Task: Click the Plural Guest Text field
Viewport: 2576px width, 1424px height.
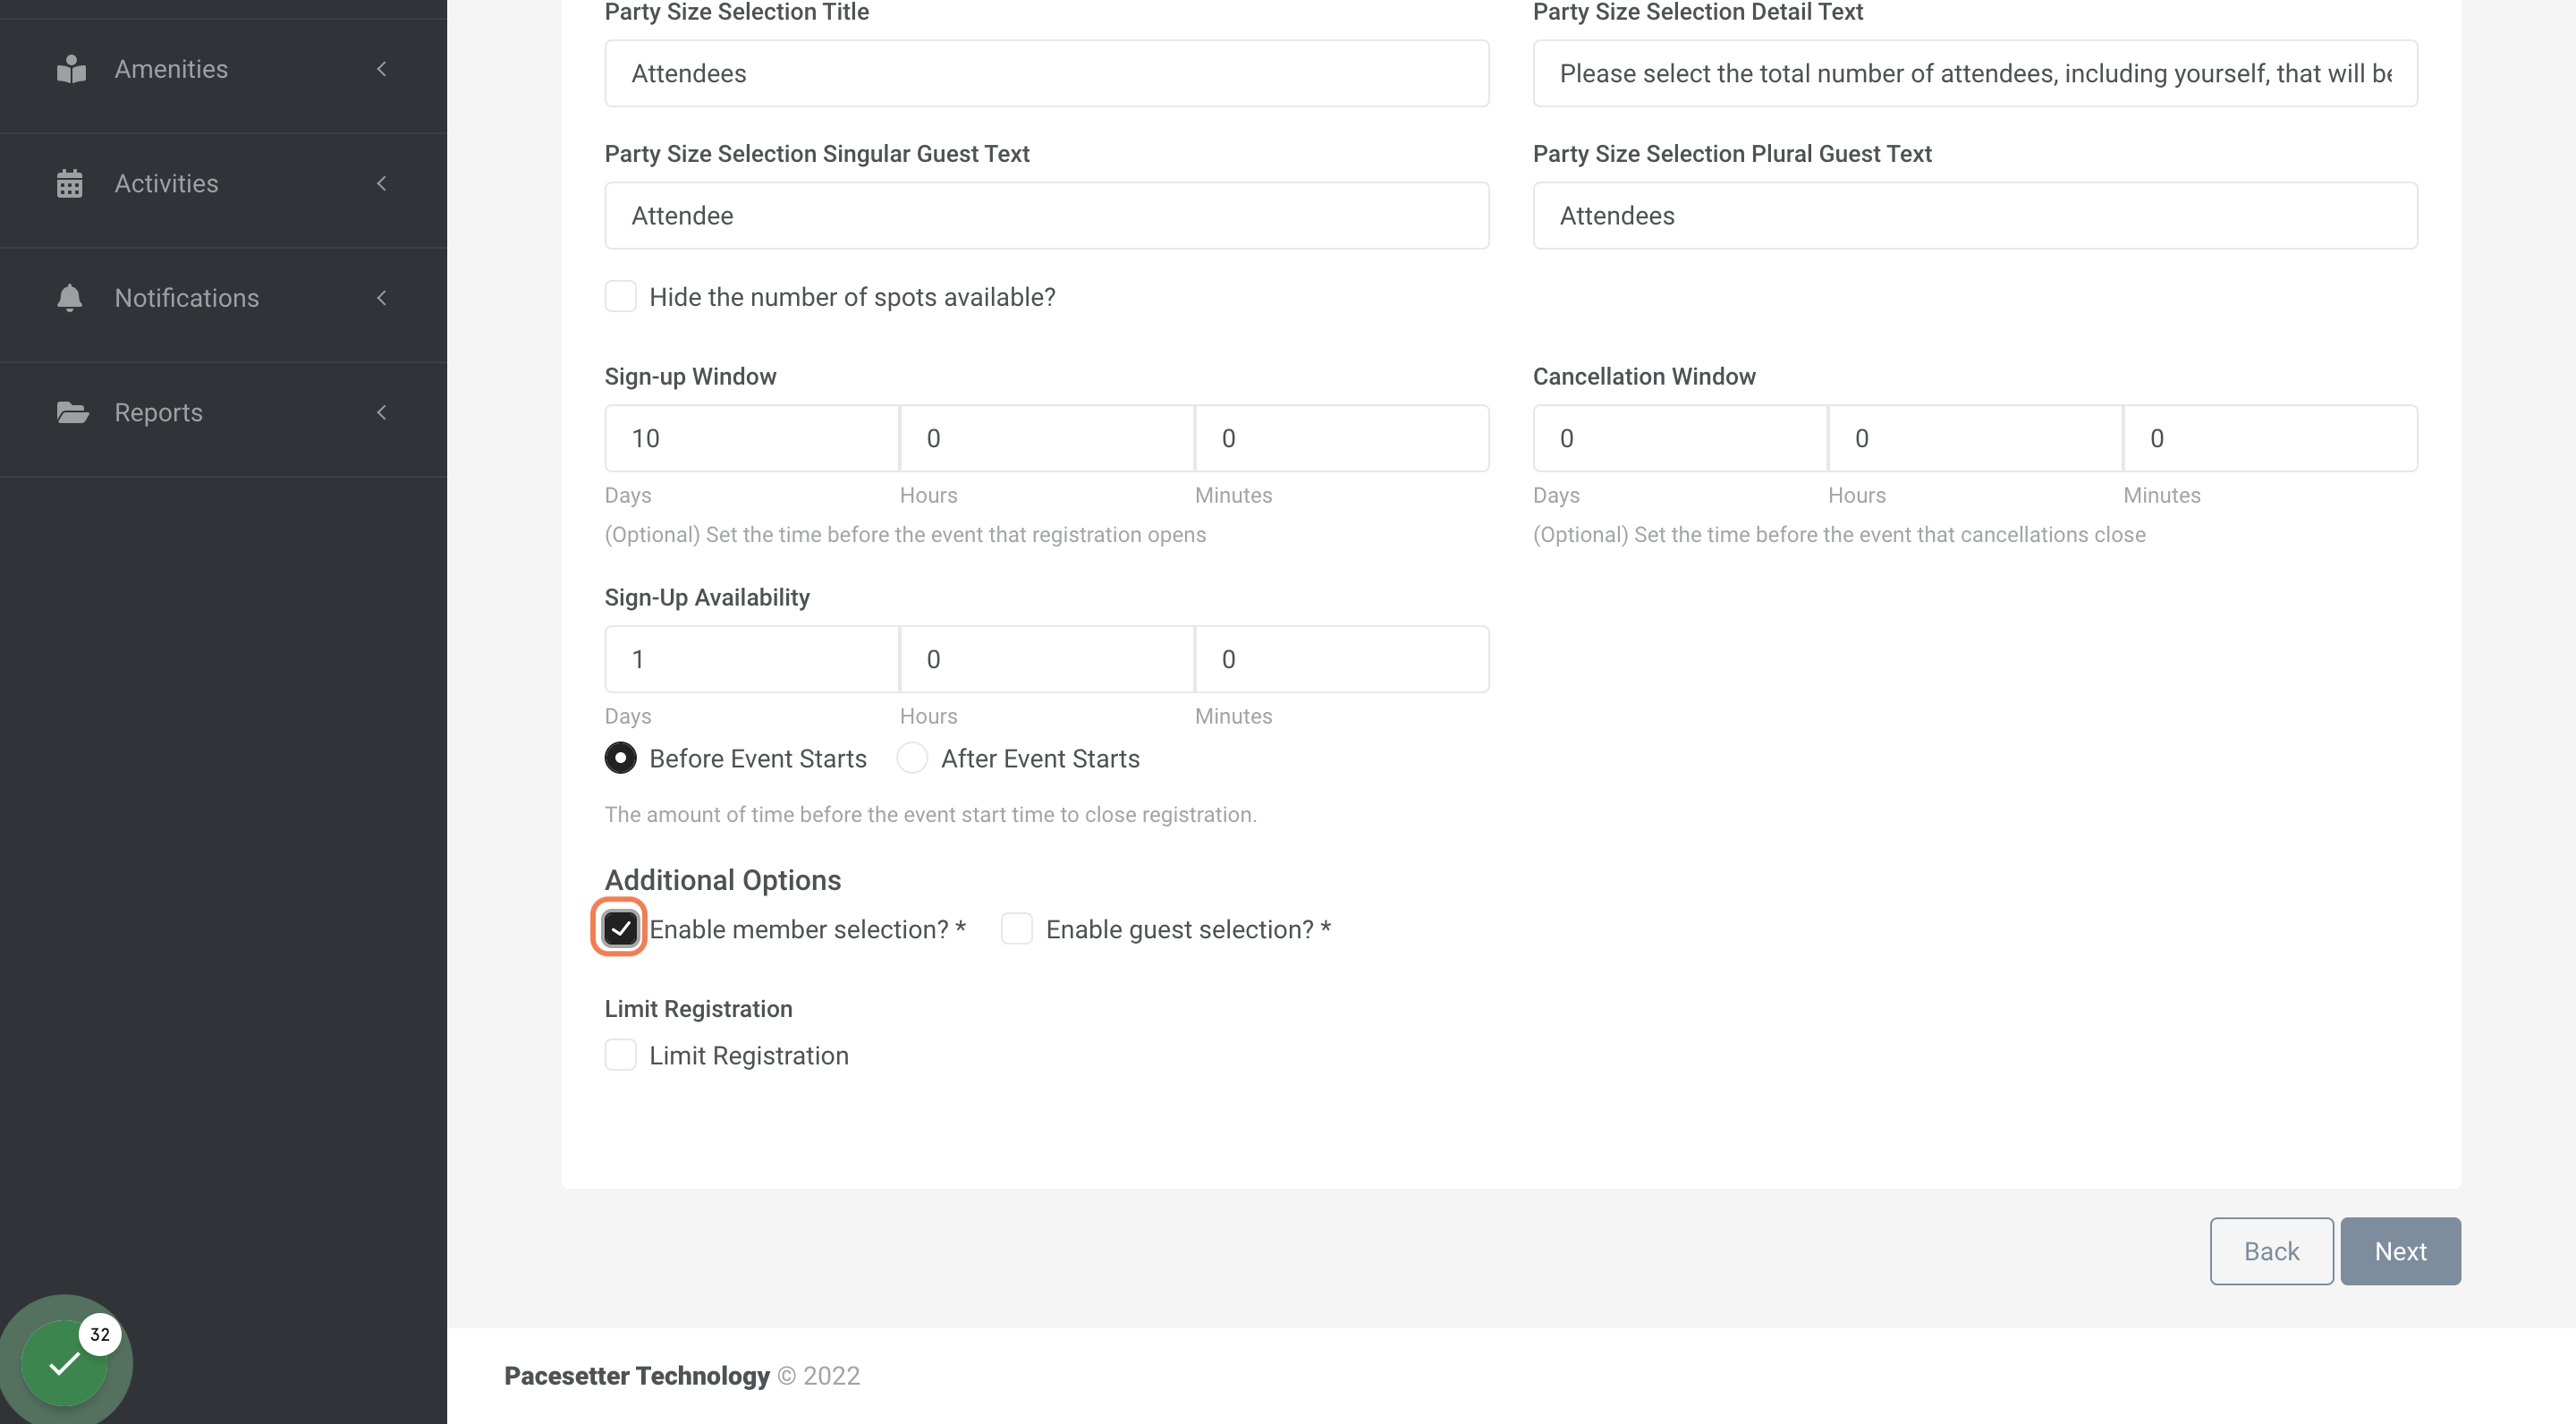Action: 1975,215
